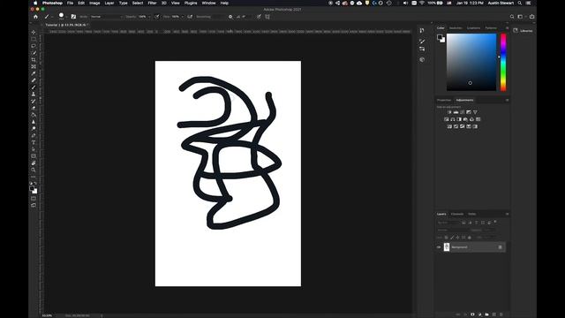Image resolution: width=565 pixels, height=318 pixels.
Task: Open the layer Kind filter dropdown
Action: pyautogui.click(x=448, y=223)
